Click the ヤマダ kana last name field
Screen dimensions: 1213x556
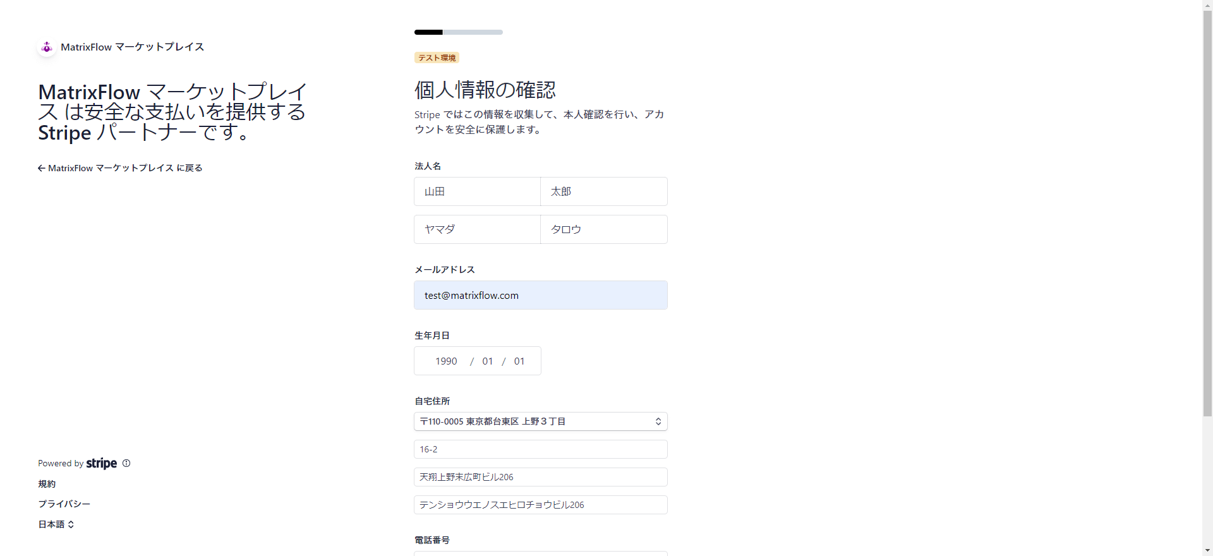pos(478,229)
